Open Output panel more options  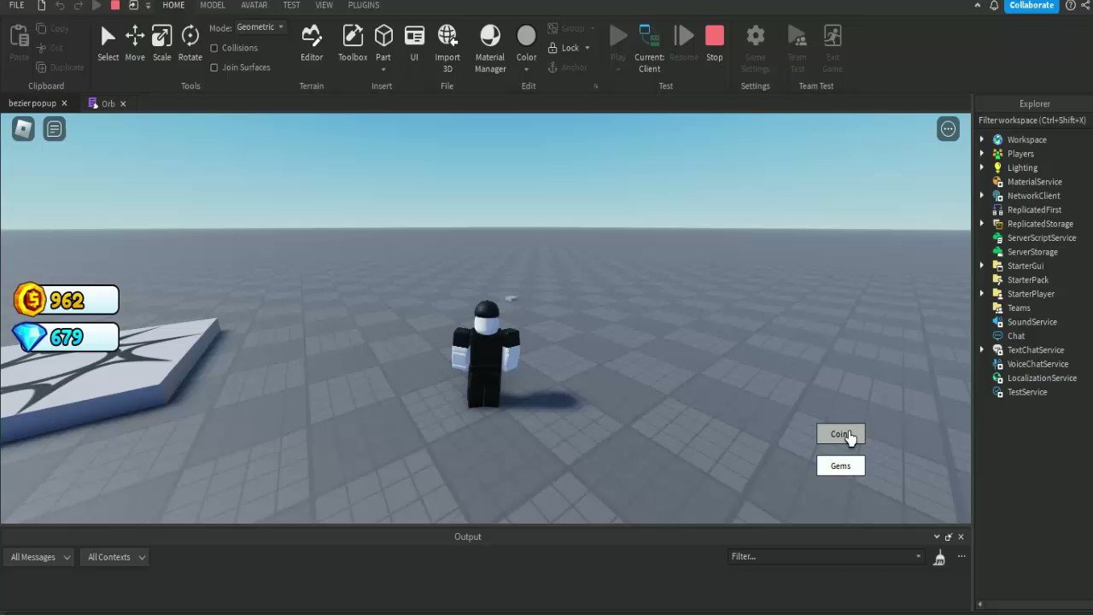point(961,557)
